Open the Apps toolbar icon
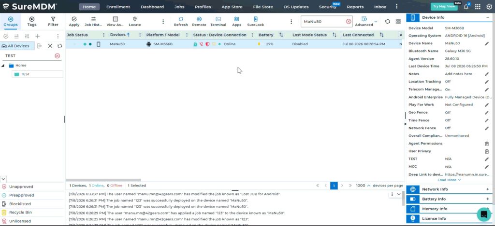Viewport: 495px width, 226px height. coord(236,21)
